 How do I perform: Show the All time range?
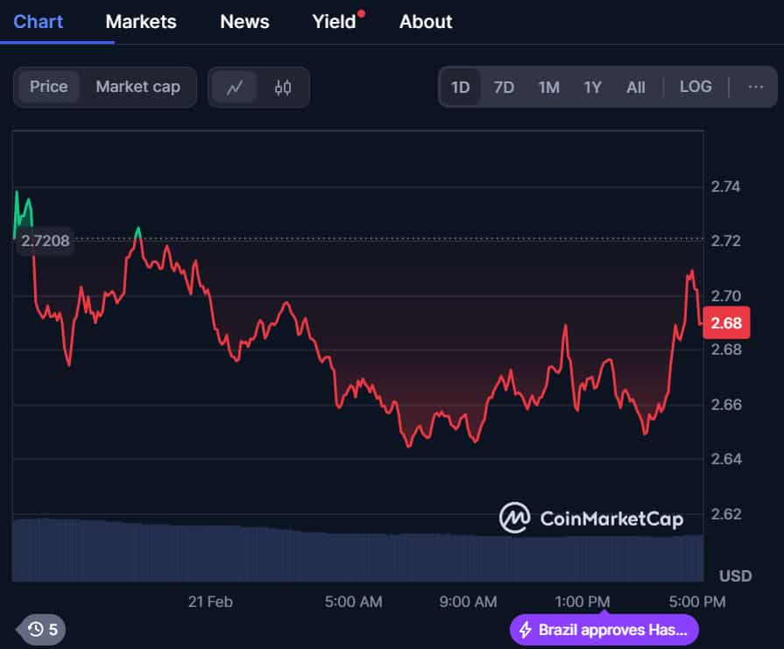(636, 87)
